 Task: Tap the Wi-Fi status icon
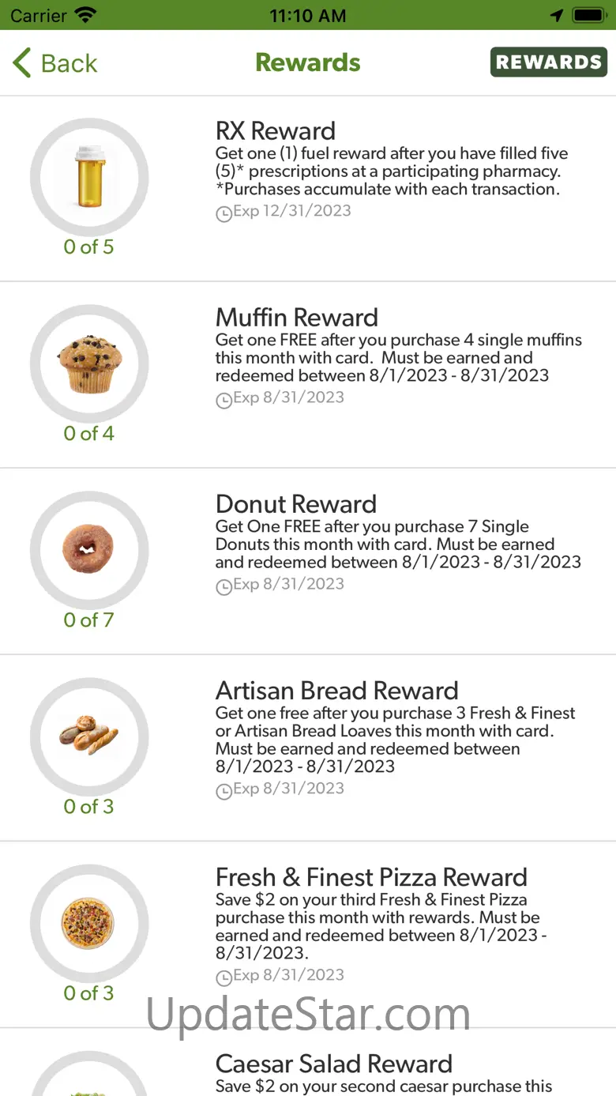(x=85, y=15)
